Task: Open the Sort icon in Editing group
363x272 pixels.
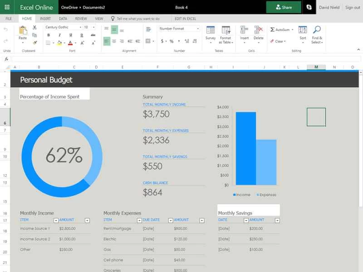Action: 302,30
